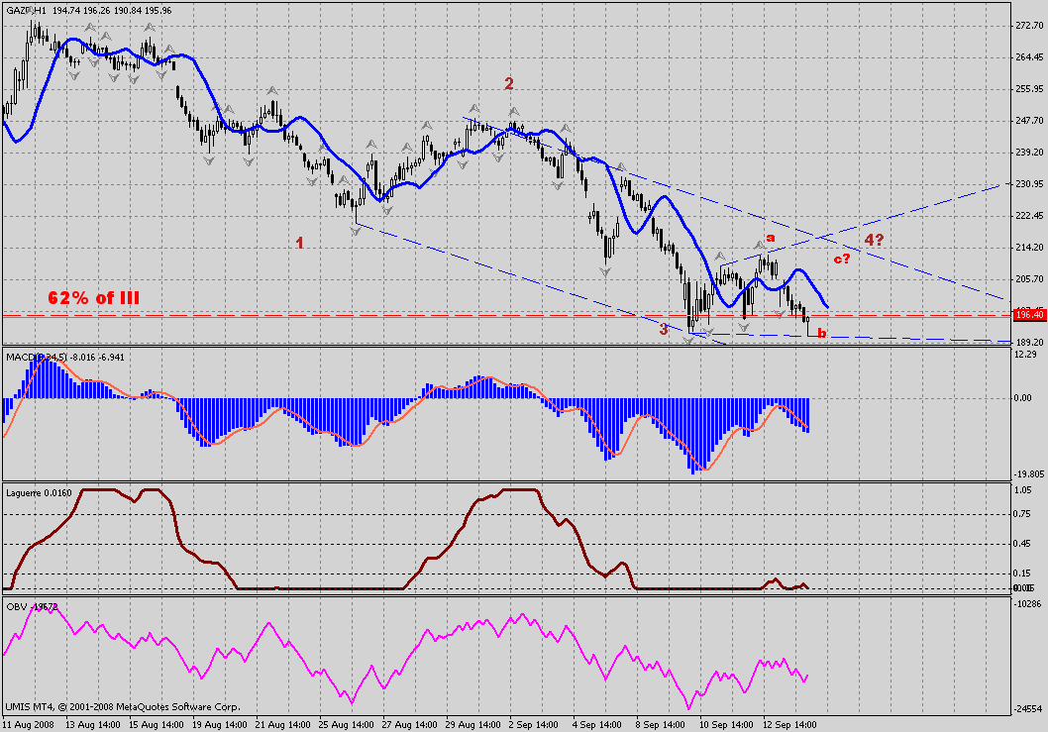The image size is (1048, 732).
Task: Select the '4?' wave label
Action: pyautogui.click(x=875, y=240)
